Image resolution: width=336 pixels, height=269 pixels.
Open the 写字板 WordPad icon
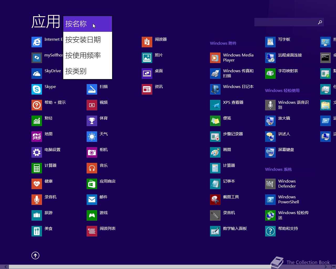point(270,42)
